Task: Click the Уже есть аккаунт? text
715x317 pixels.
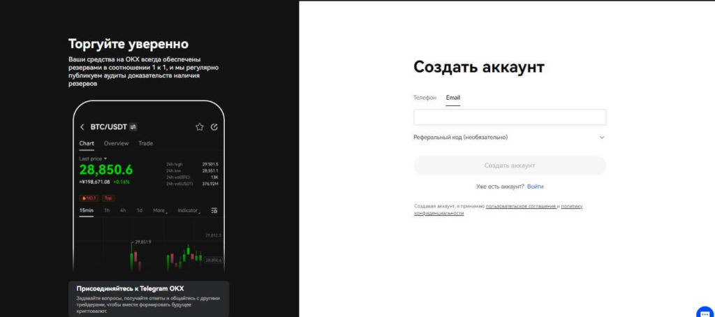Action: [500, 186]
